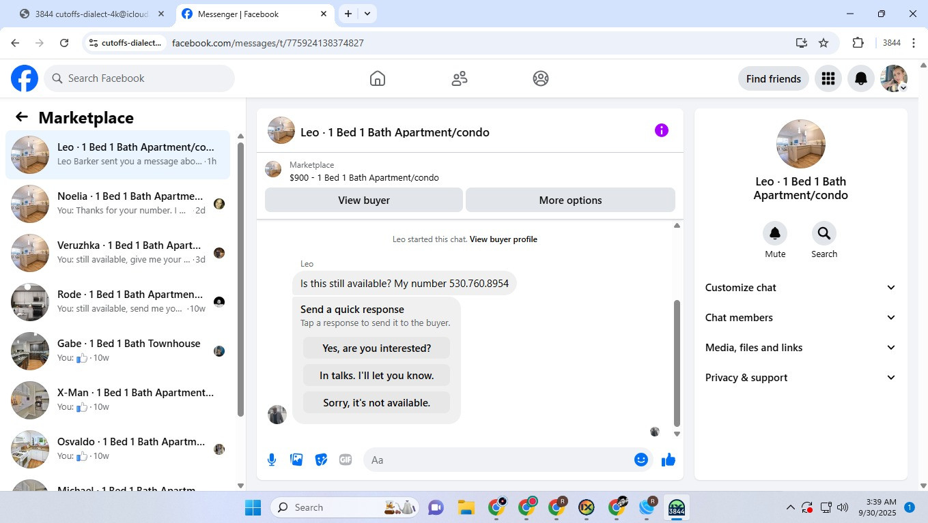Open the emoji picker in the message box
This screenshot has width=928, height=523.
[x=641, y=460]
